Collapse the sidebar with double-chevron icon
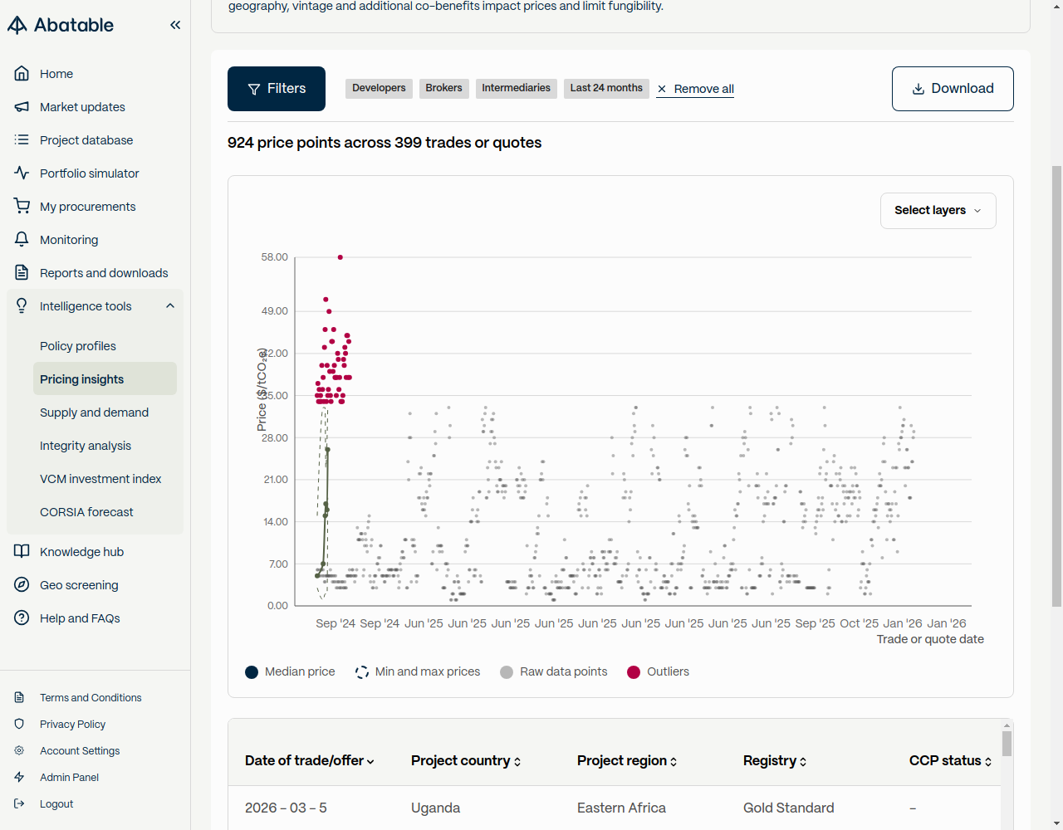Screen dimensions: 1063x830 [x=175, y=25]
